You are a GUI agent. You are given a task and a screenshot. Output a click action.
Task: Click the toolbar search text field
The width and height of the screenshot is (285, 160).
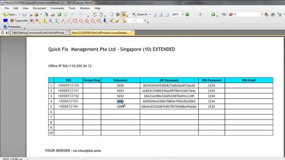pos(249,14)
